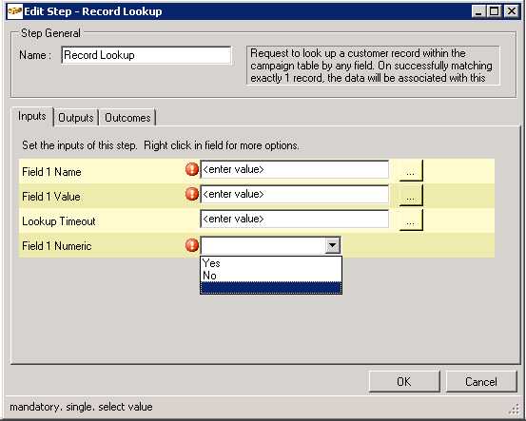Click the error icon beside Field 1 Name
This screenshot has height=421, width=526.
[x=192, y=169]
